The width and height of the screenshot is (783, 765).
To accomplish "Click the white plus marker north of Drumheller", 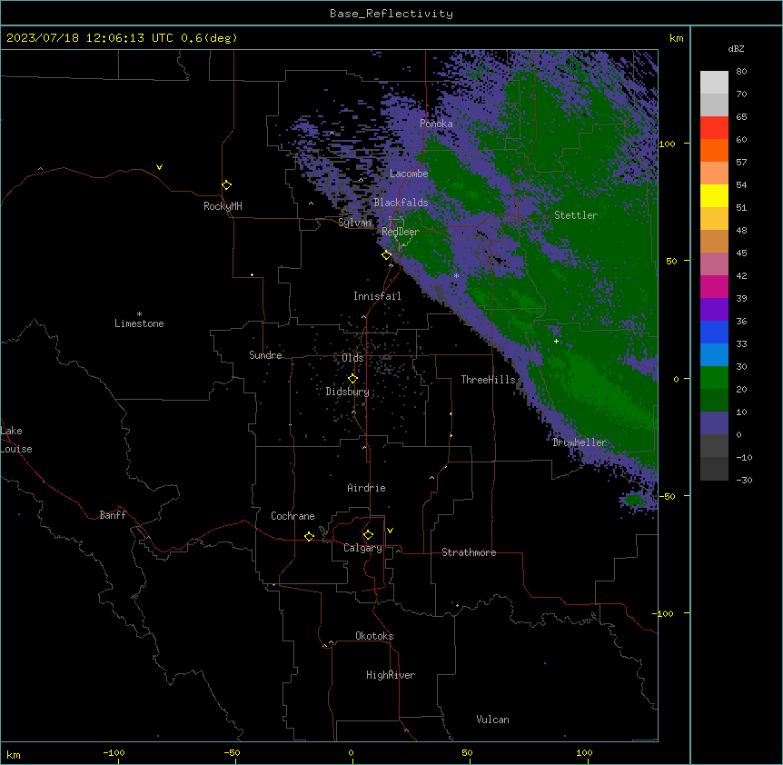I will click(x=556, y=341).
